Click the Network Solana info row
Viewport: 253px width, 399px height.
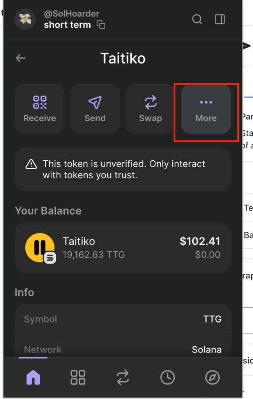[122, 349]
